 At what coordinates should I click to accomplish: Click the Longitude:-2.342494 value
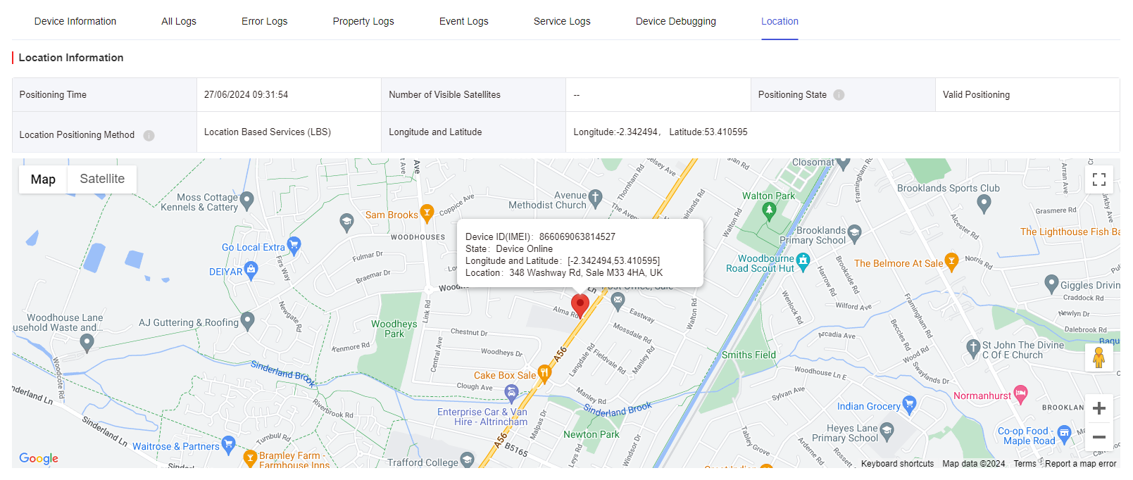point(616,132)
